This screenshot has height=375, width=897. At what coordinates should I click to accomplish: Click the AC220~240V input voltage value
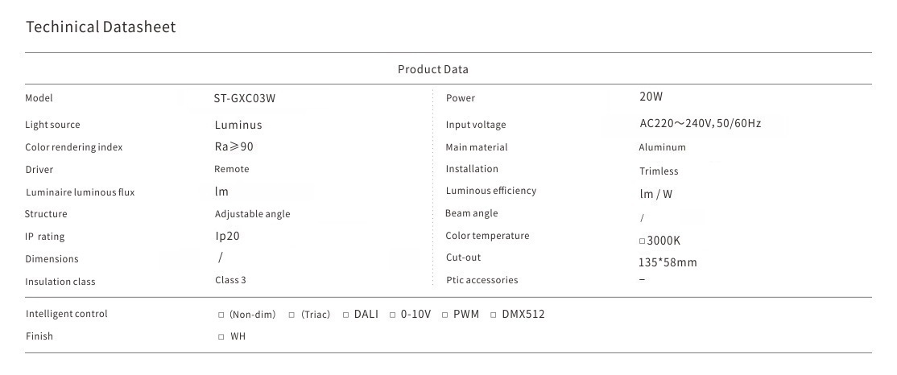[700, 124]
